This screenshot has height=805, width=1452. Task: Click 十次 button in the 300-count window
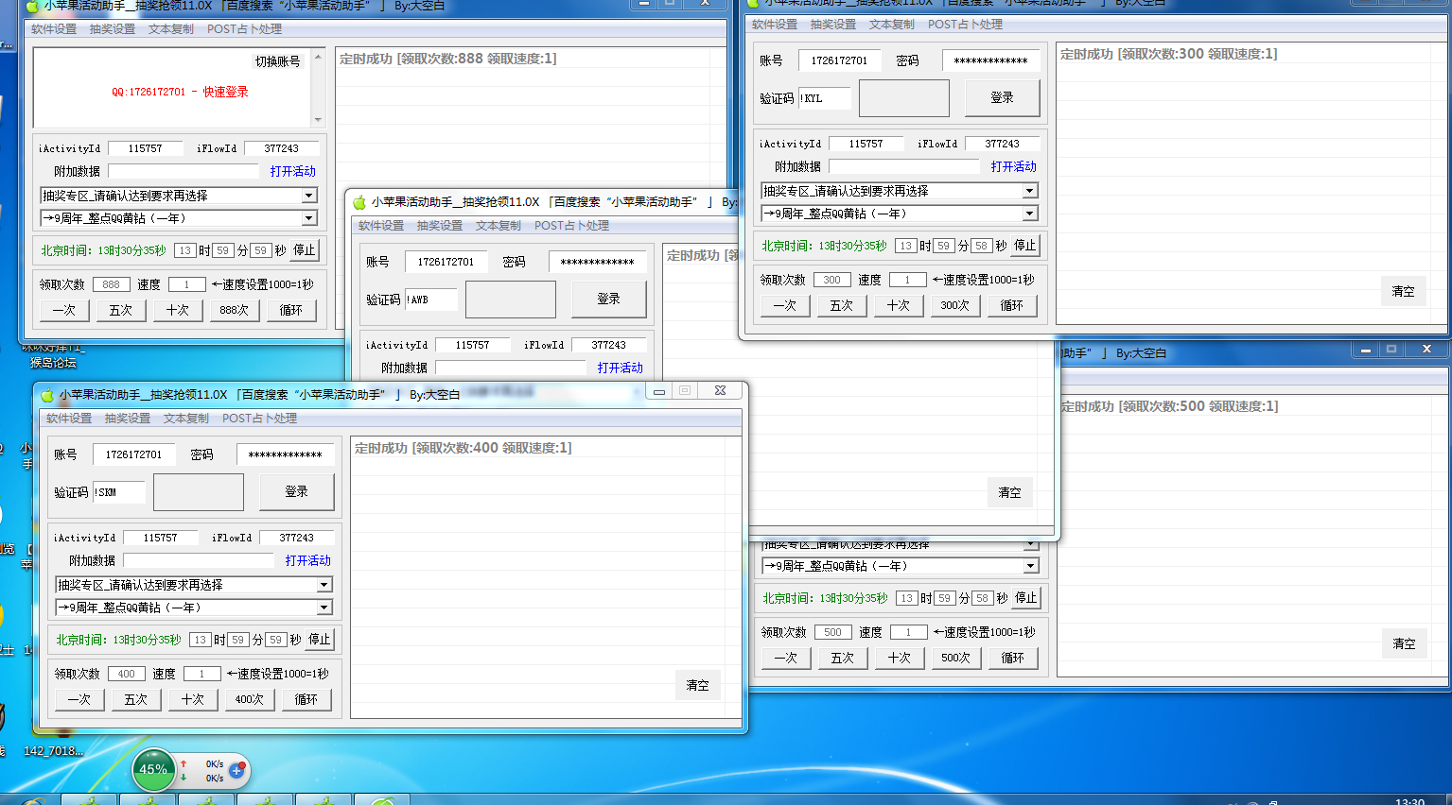click(899, 305)
